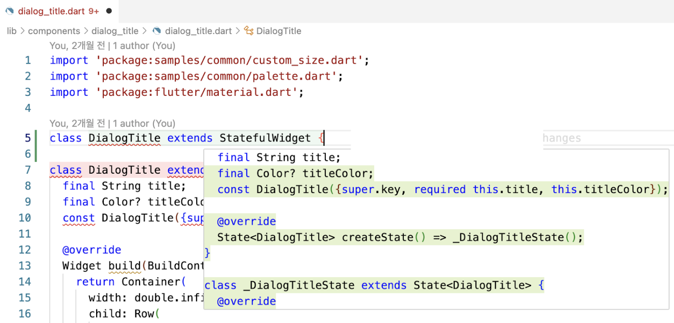Click line number 12 in the gutter

(x=25, y=250)
